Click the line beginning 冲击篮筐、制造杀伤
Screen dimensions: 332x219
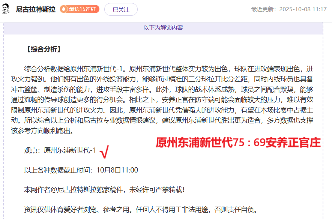point(168,90)
